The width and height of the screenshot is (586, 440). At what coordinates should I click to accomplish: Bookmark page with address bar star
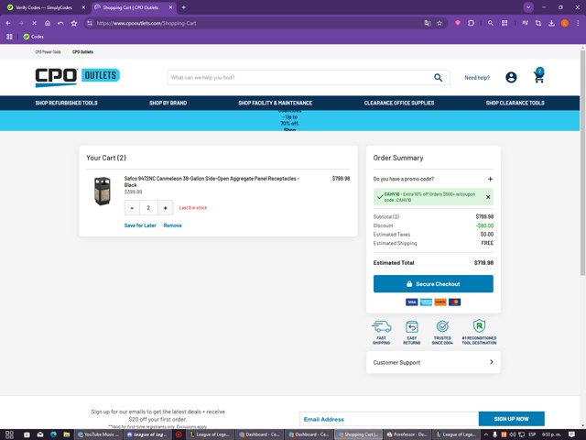coord(439,23)
